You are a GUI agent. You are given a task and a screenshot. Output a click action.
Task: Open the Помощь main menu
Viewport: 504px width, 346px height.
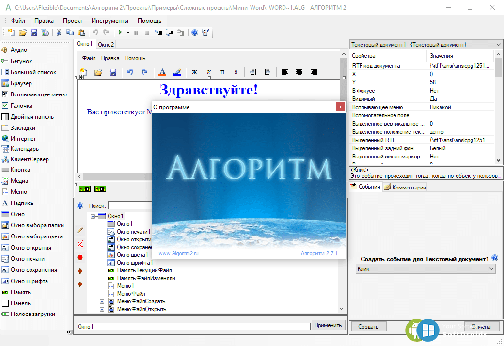point(149,20)
